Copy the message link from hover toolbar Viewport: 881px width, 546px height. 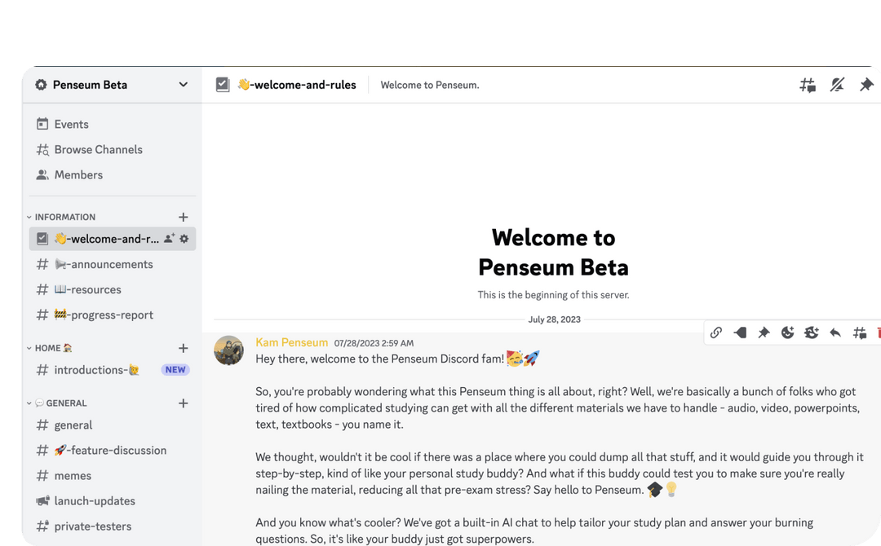tap(716, 332)
